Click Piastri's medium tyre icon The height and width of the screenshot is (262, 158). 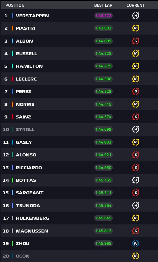(136, 28)
